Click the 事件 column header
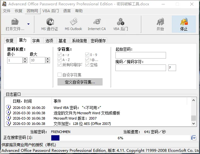This screenshot has width=200, height=154. pyautogui.click(x=119, y=101)
